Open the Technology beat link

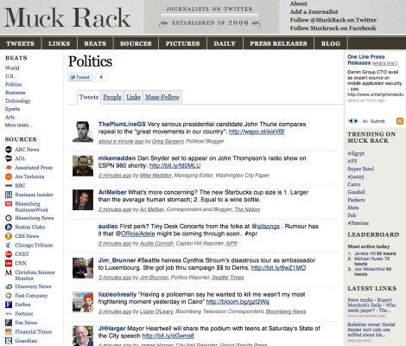(17, 101)
